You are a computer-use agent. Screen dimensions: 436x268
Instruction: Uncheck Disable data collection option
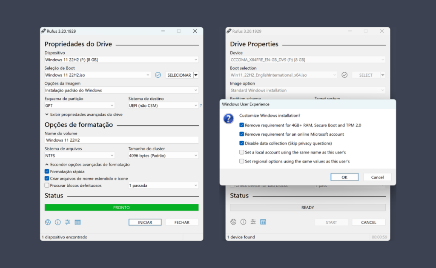click(242, 143)
